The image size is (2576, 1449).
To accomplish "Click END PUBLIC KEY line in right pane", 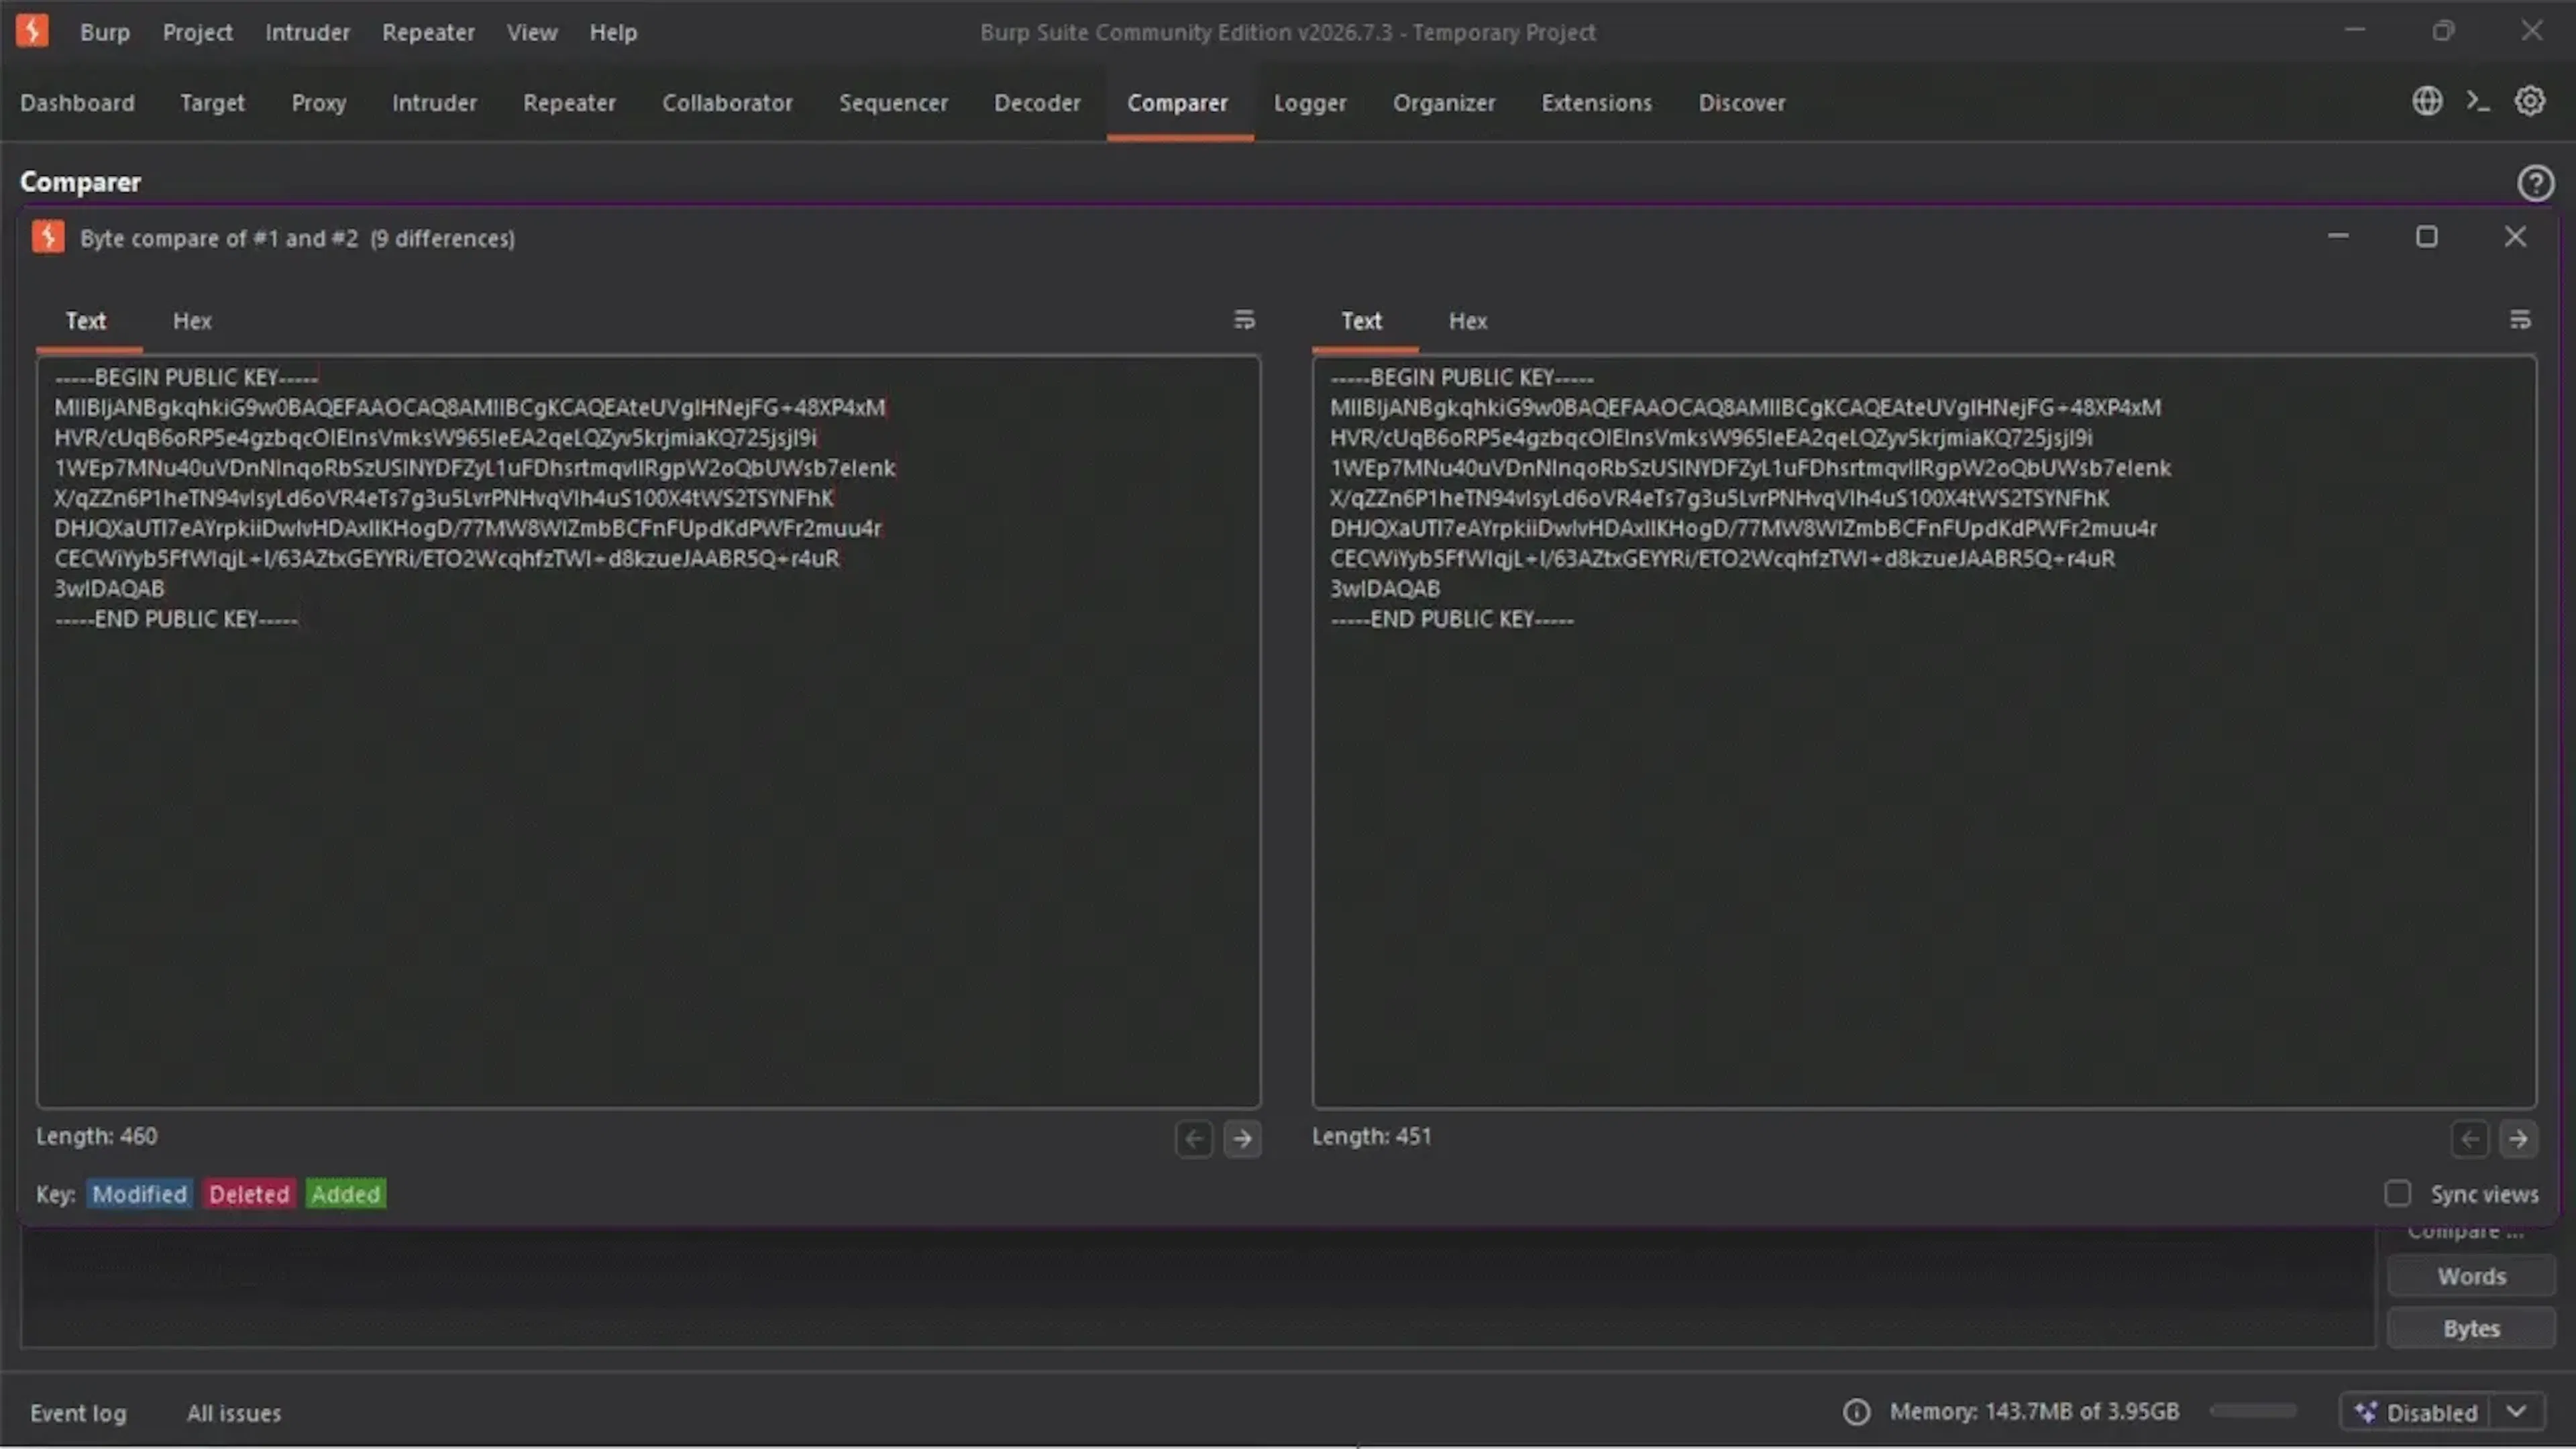I will [1452, 619].
